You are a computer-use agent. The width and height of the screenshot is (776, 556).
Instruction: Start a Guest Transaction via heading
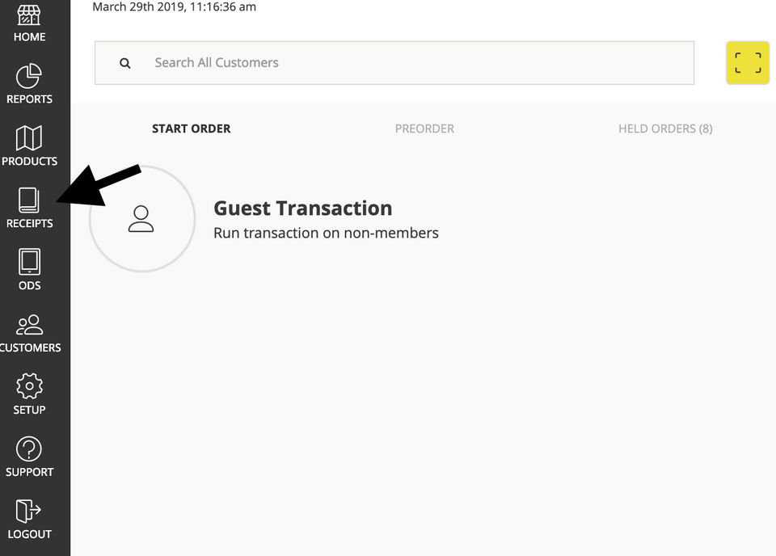(303, 208)
